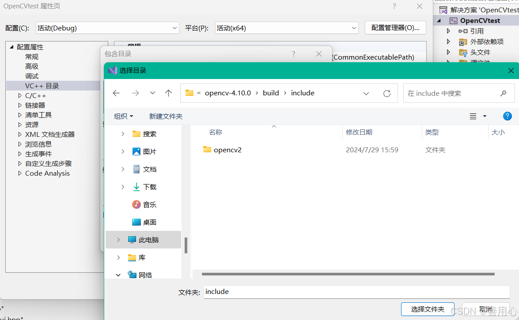Expand the 图片 tree node

123,151
